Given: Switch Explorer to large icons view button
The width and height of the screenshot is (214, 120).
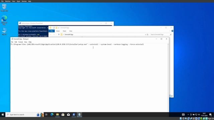Looking at the screenshot, I should 172,96.
